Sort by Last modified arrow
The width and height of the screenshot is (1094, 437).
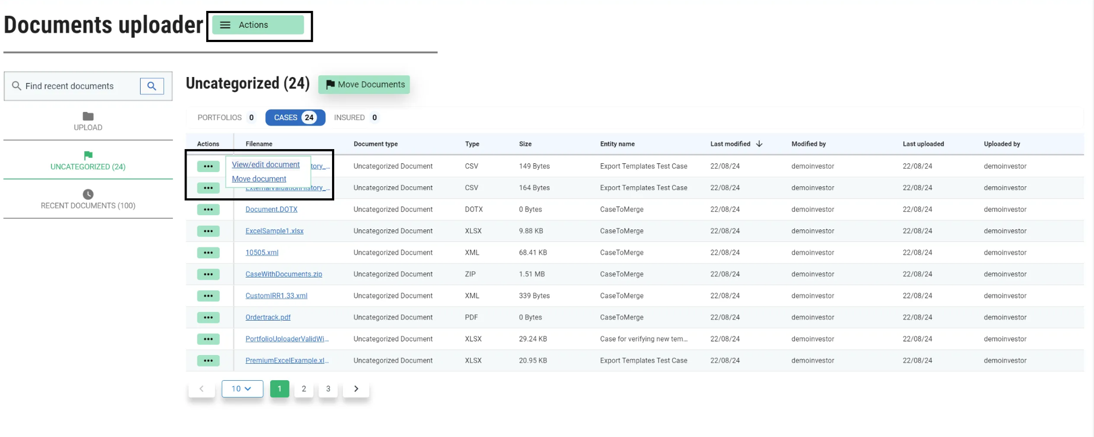(x=759, y=144)
